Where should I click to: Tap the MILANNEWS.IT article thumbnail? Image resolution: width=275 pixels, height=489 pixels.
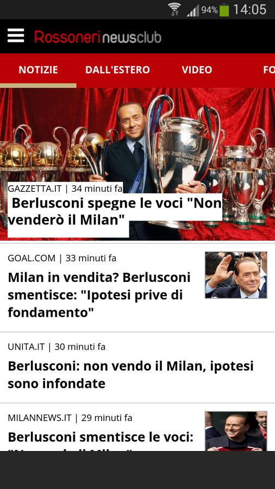pos(236,431)
